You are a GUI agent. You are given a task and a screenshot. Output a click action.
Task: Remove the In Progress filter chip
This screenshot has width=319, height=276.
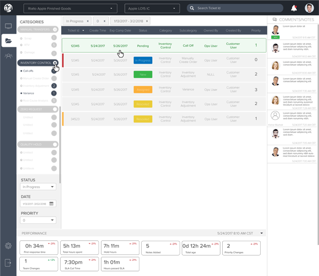click(87, 21)
